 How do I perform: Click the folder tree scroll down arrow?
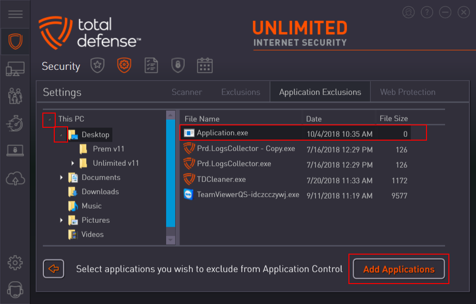pos(170,240)
